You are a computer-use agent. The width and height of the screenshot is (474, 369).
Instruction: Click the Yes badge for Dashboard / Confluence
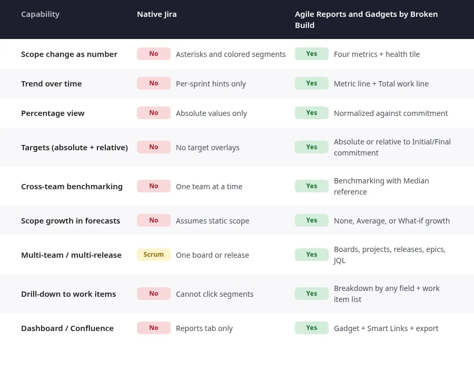[x=312, y=328]
